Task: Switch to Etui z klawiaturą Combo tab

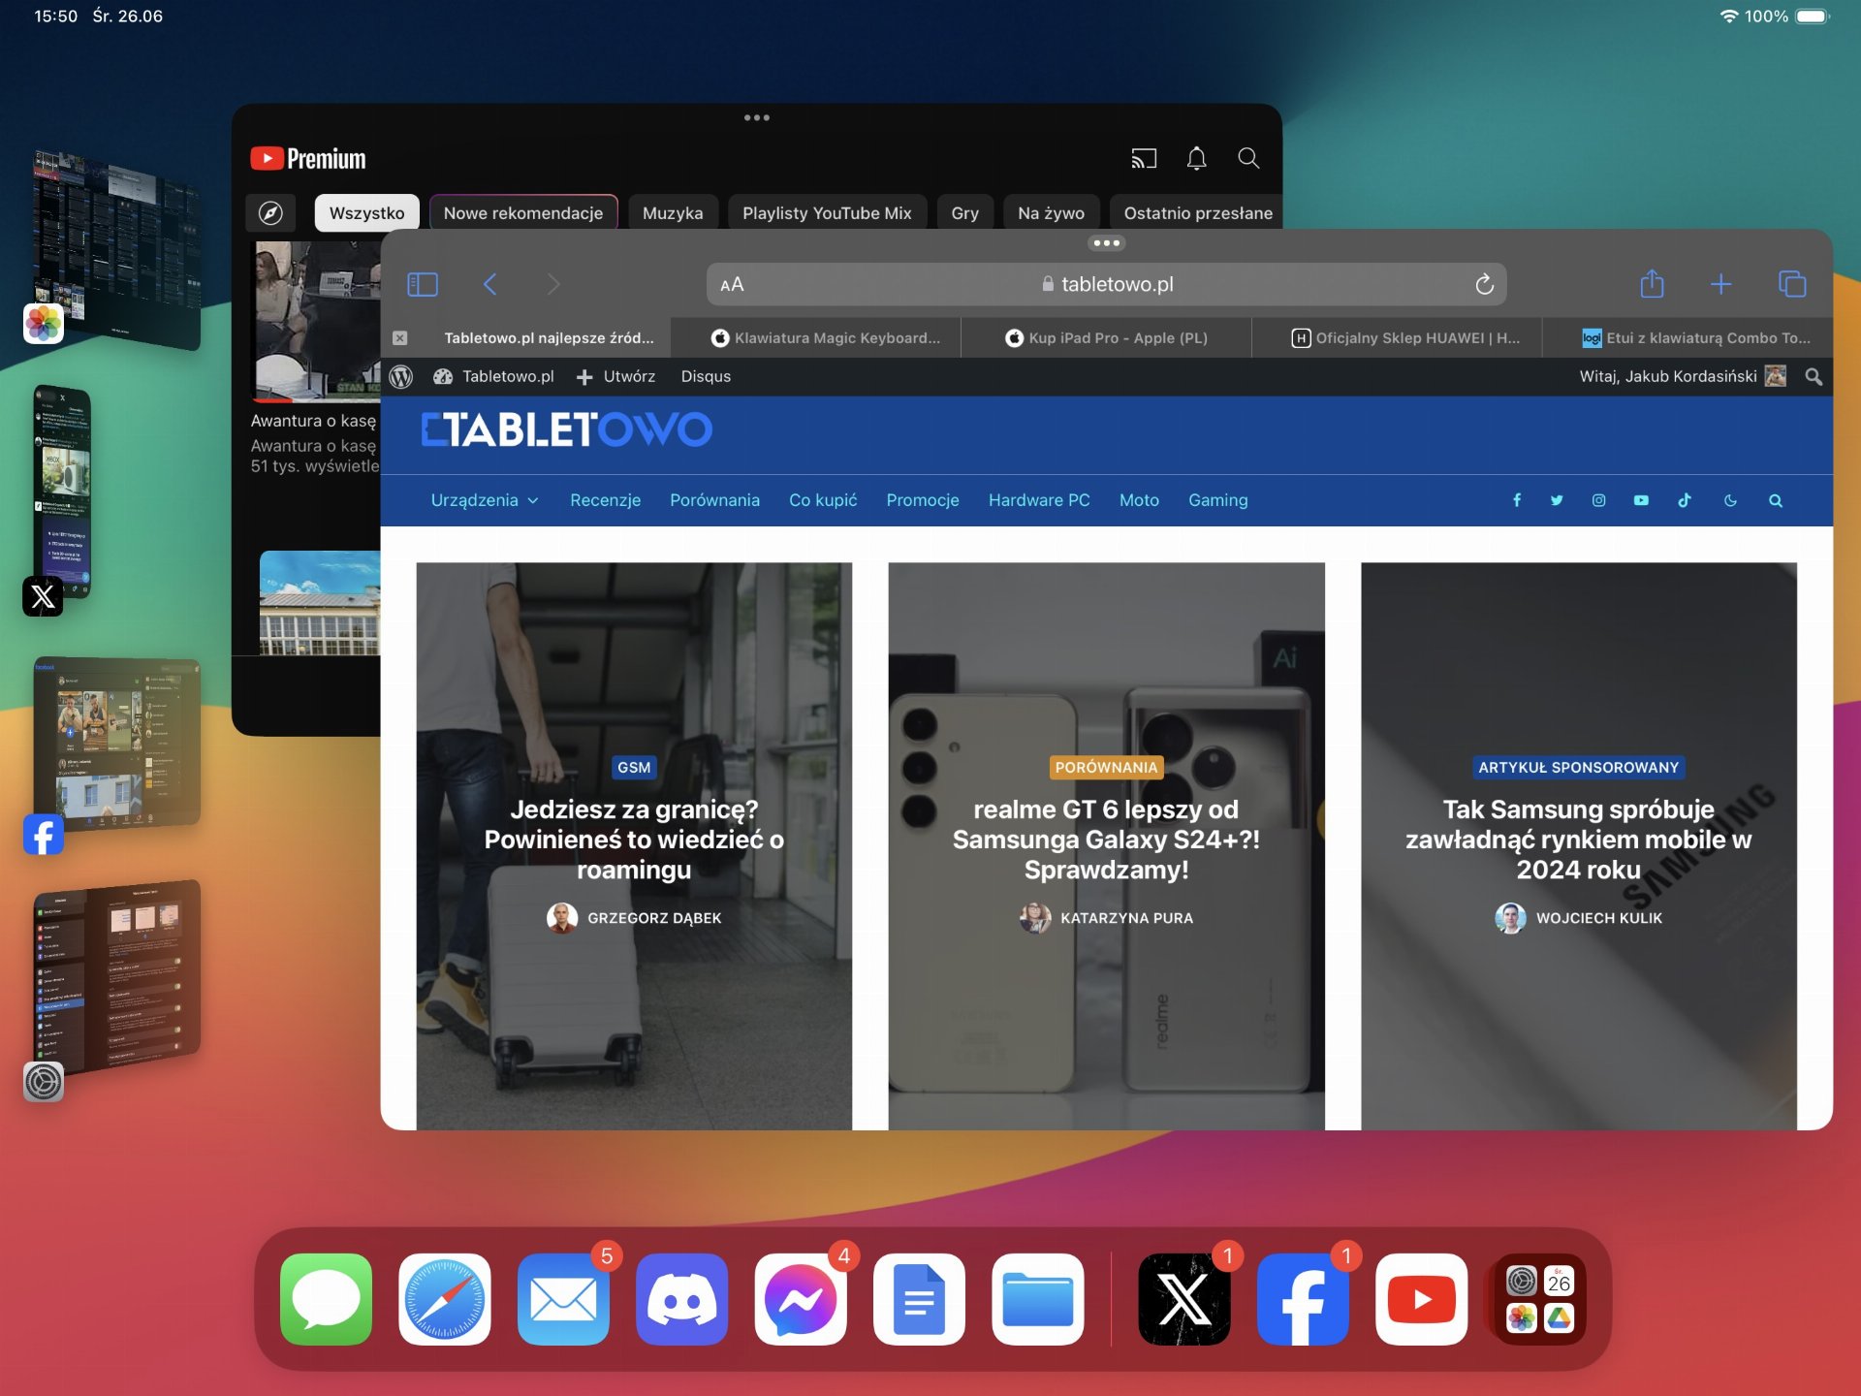Action: pos(1688,338)
